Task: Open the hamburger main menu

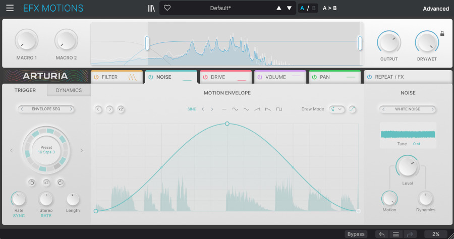Action: click(10, 8)
